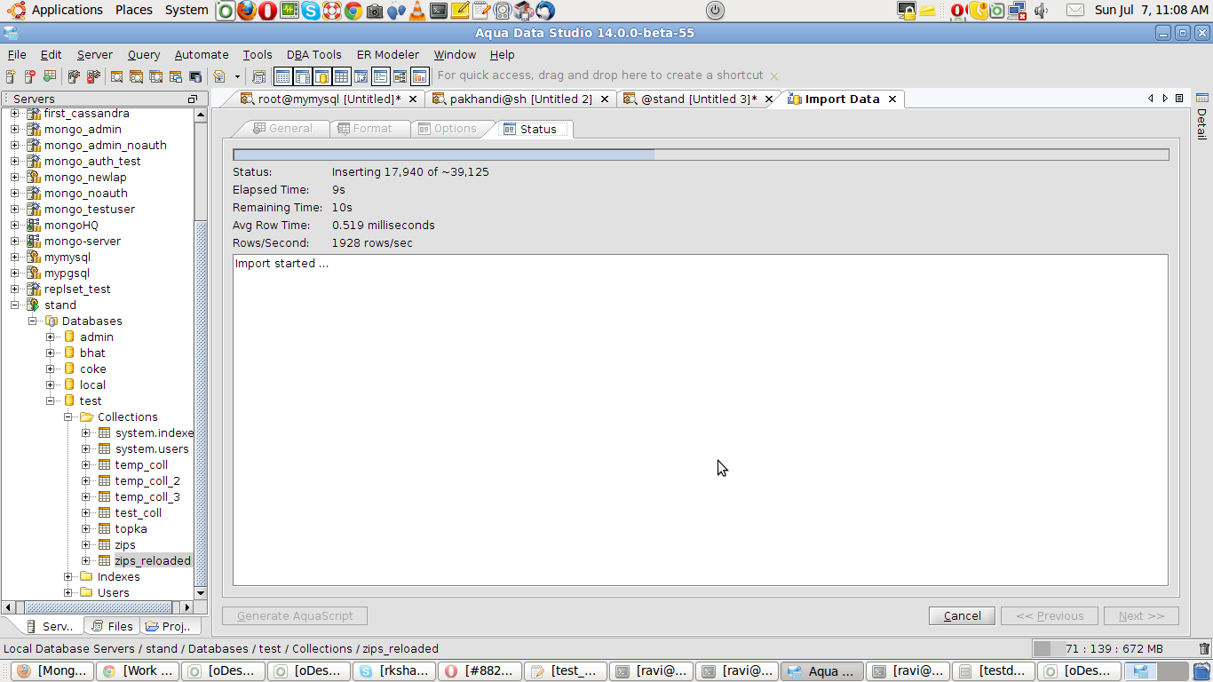Open the Detail side panel

[1201, 117]
